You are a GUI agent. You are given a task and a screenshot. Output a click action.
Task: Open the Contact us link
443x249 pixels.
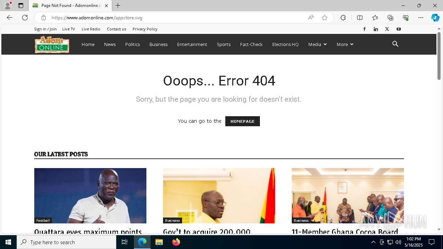(x=117, y=29)
